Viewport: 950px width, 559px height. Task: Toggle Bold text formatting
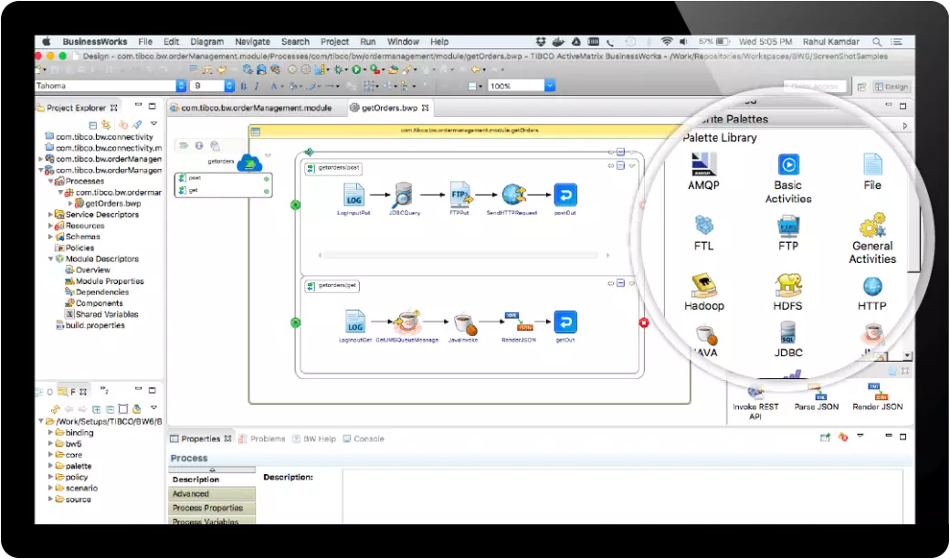coord(244,86)
